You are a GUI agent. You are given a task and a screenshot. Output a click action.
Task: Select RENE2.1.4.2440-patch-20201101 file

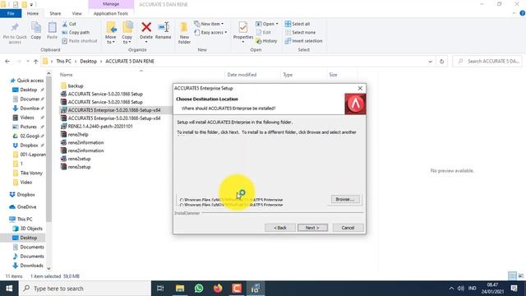click(97, 126)
